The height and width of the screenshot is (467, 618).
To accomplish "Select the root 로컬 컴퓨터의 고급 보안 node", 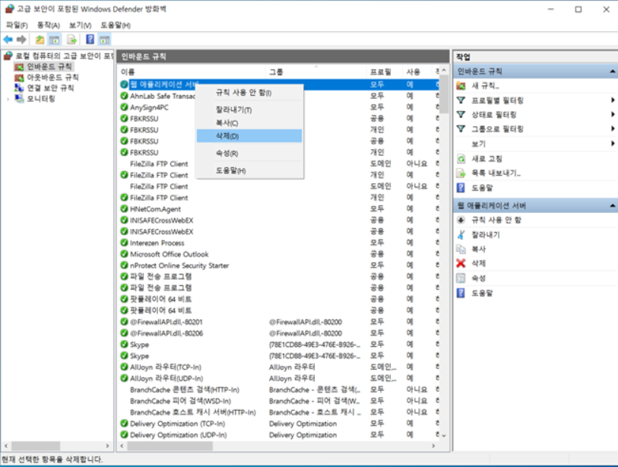I will pos(65,56).
